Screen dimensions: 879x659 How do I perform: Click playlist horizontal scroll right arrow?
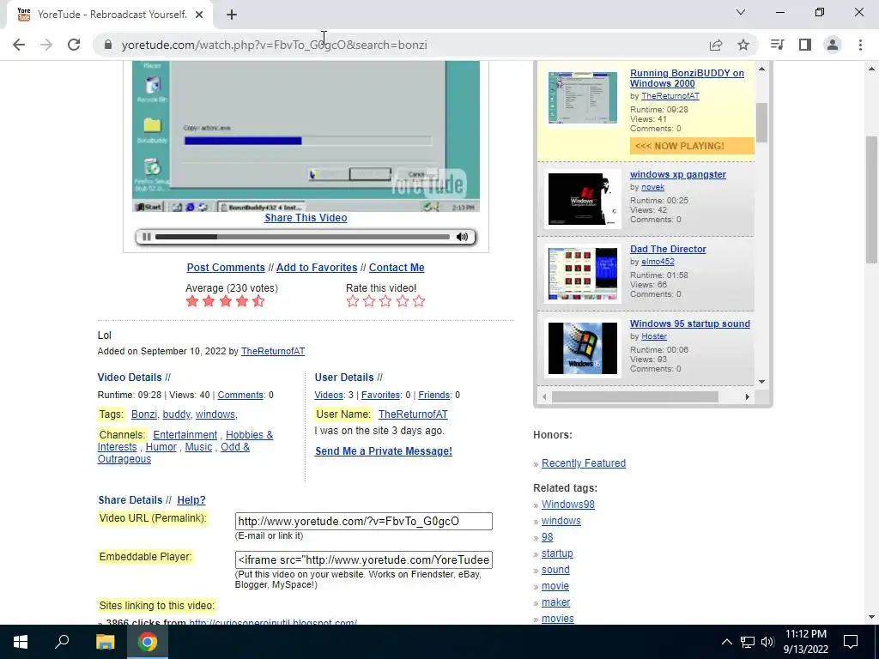coord(748,396)
